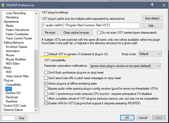Image resolution: width=169 pixels, height=123 pixels.
Task: Open the MIDI Editor preferences page
Action: (13, 64)
